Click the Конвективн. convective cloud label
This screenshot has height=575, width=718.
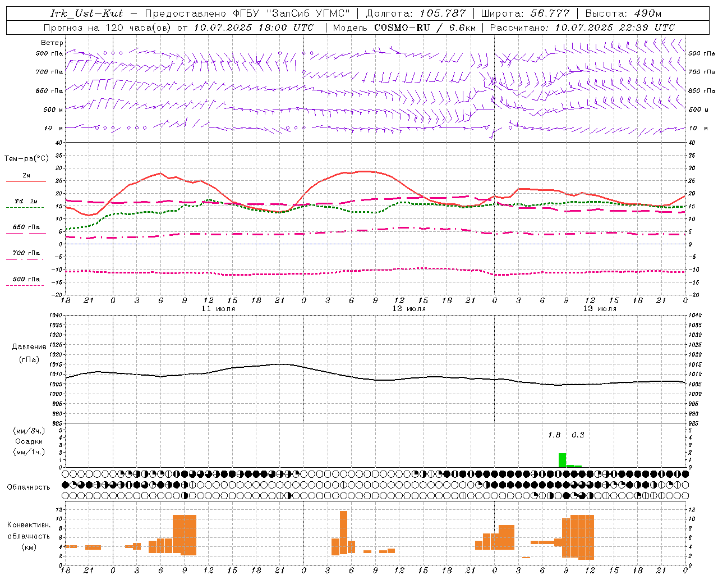click(29, 525)
